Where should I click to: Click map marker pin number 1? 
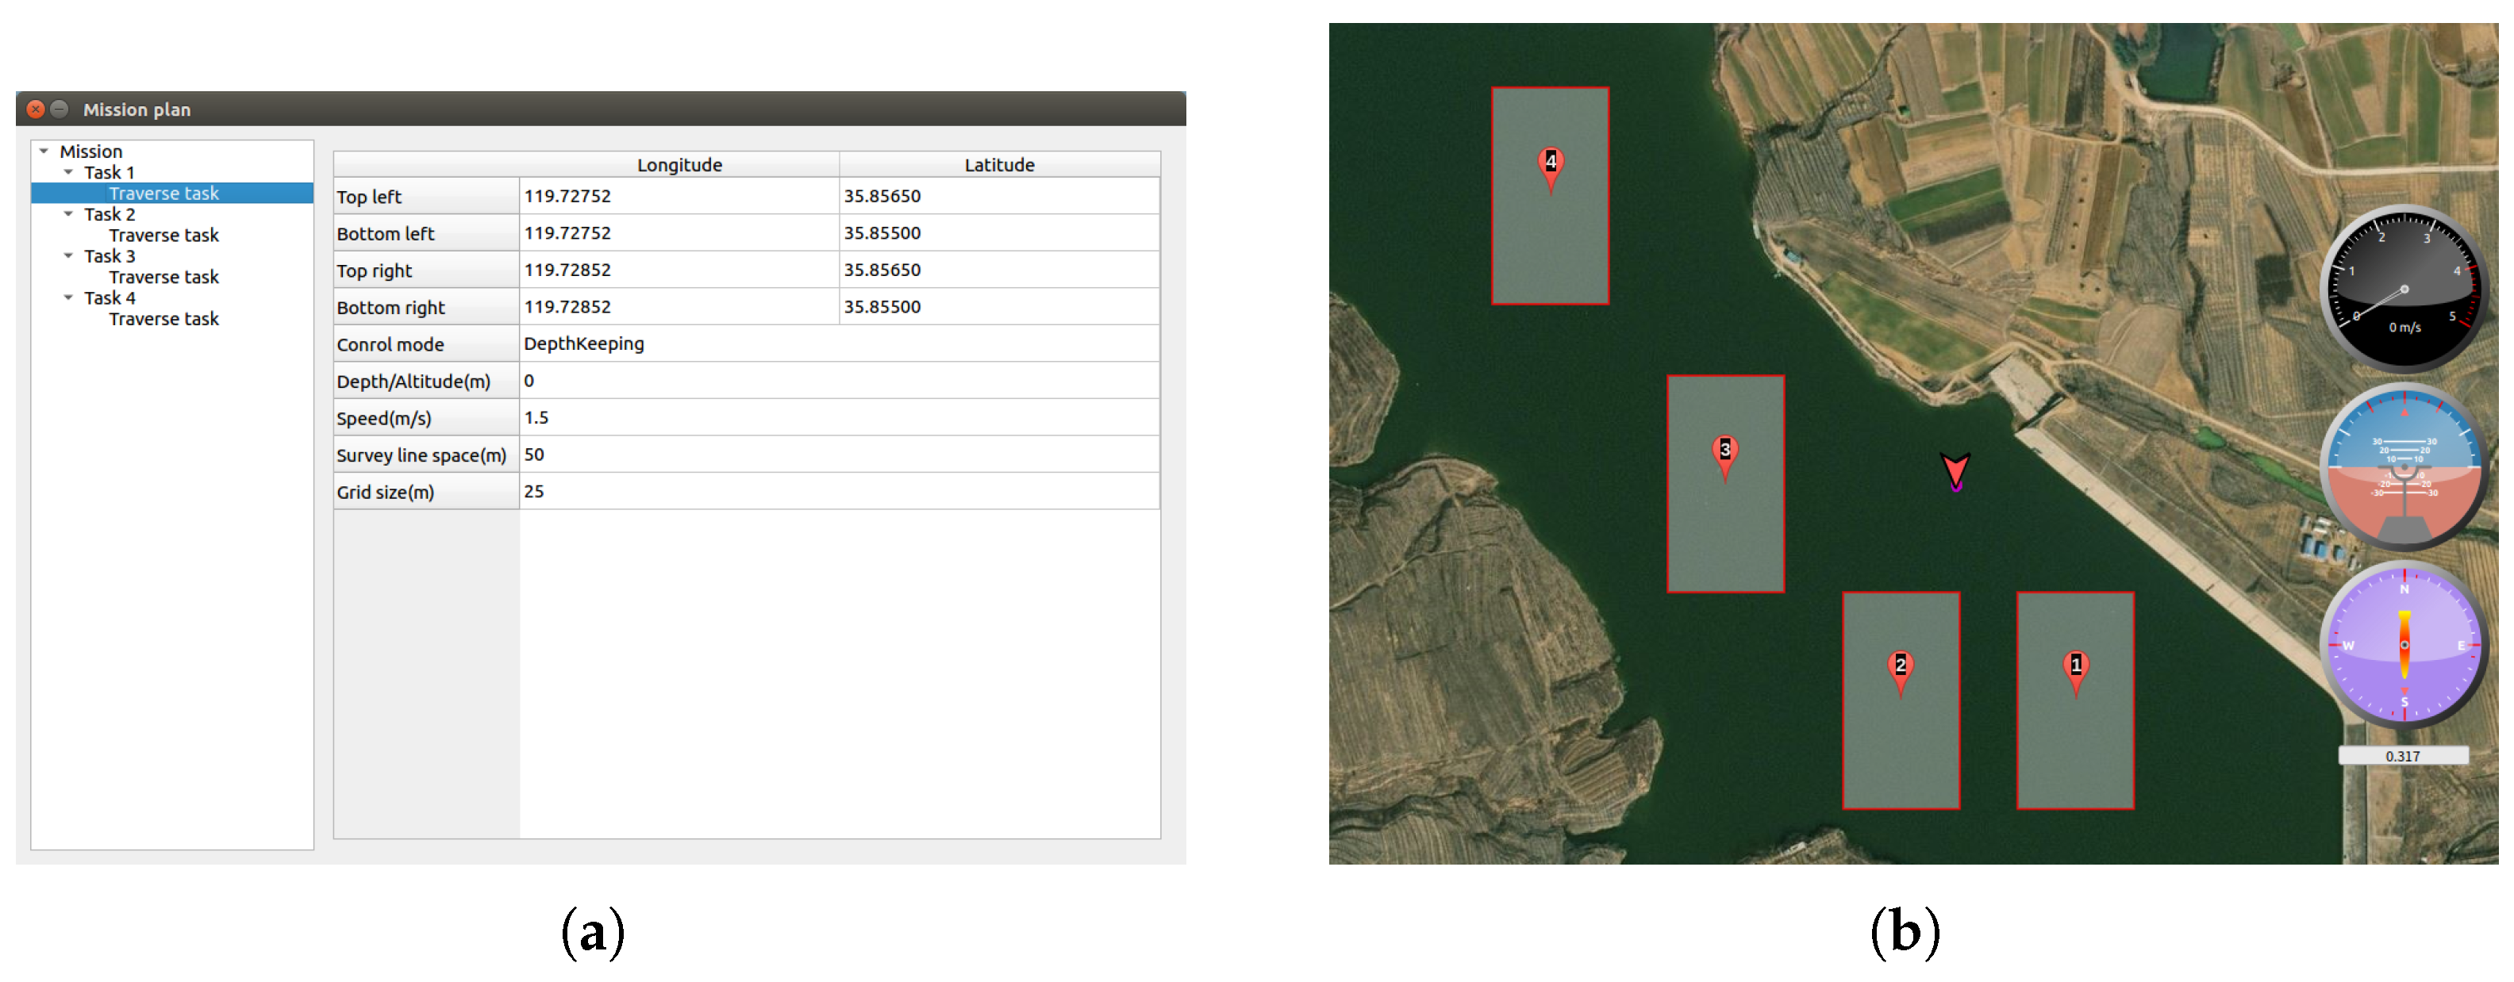click(x=2076, y=667)
